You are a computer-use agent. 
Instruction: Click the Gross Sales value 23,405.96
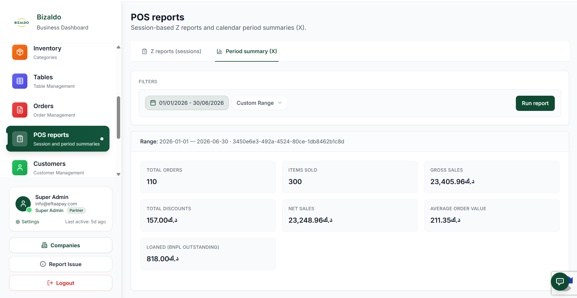click(x=452, y=182)
